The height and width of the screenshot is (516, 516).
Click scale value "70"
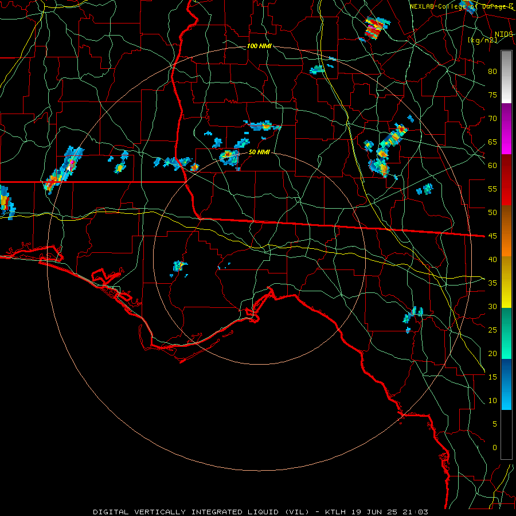pyautogui.click(x=492, y=119)
